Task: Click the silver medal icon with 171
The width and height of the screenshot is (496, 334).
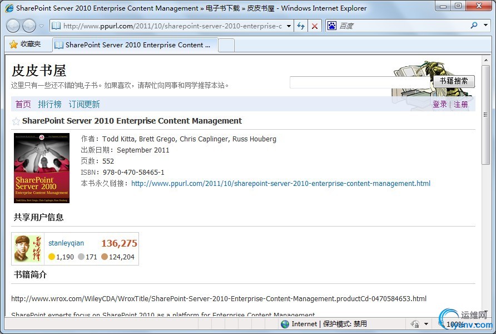Action: [81, 257]
